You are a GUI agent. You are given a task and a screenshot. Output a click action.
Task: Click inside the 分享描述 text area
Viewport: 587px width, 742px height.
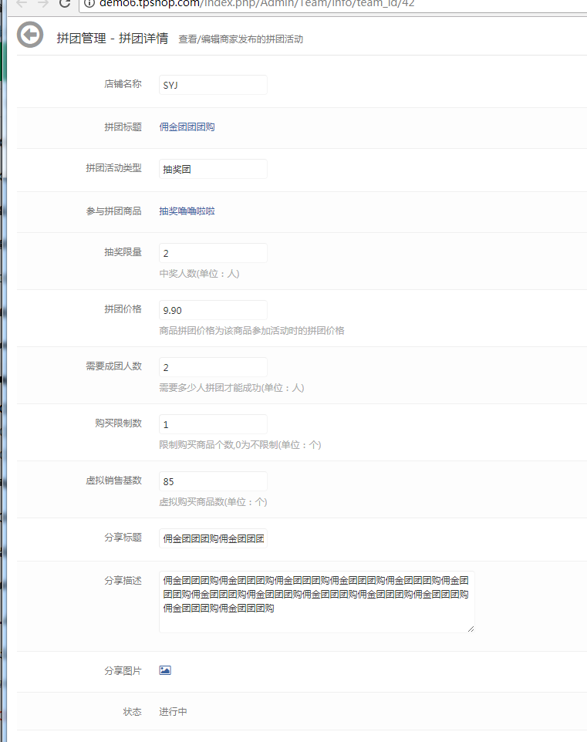tap(316, 602)
